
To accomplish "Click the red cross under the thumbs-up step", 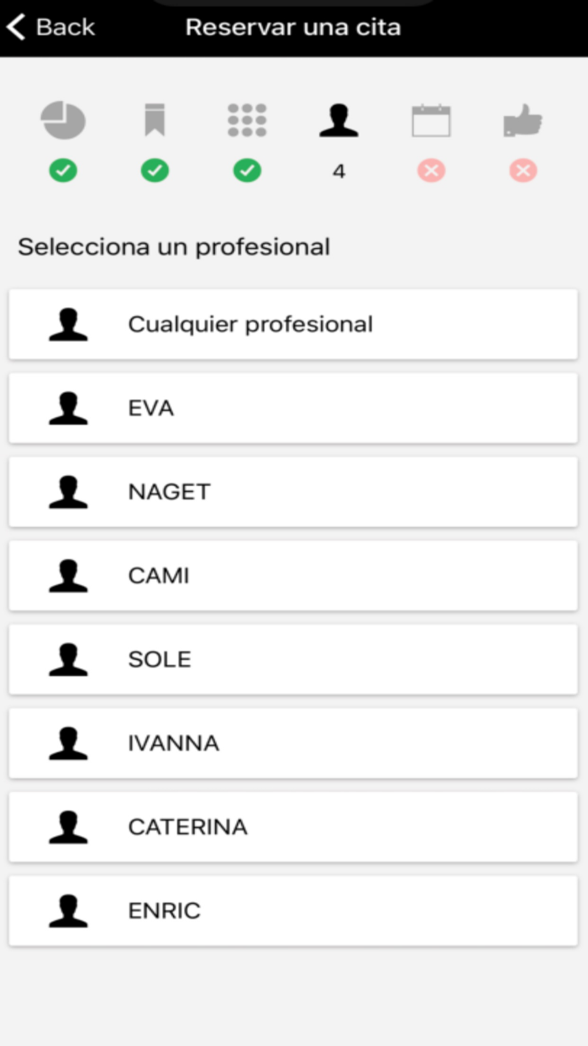I will [x=522, y=171].
